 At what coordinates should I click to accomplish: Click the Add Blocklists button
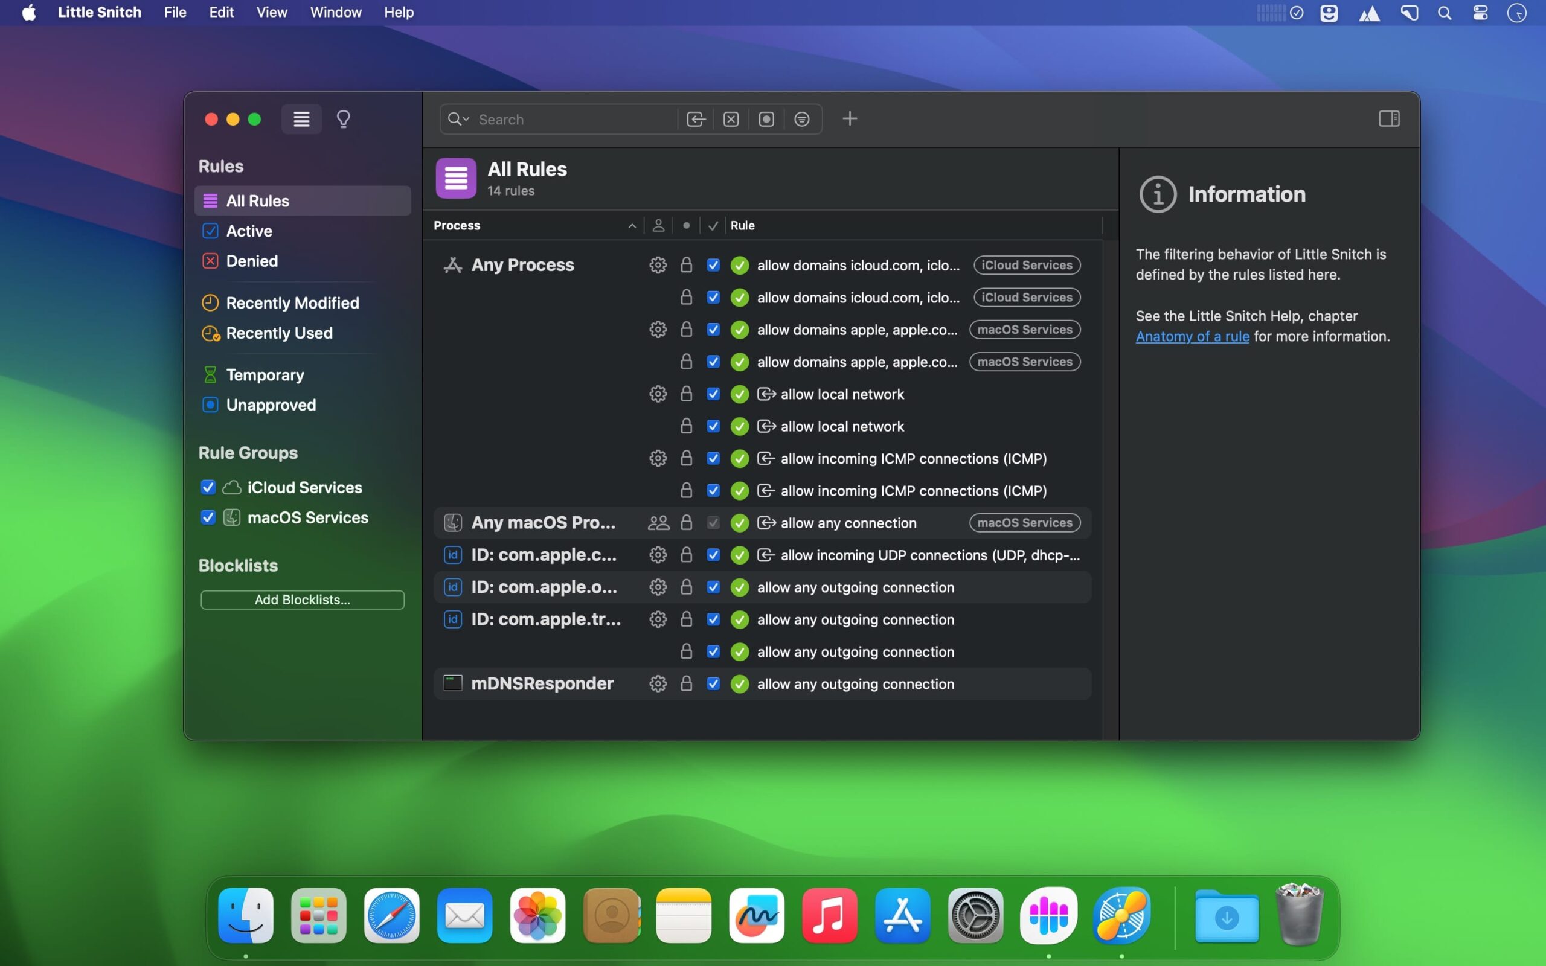pyautogui.click(x=301, y=600)
